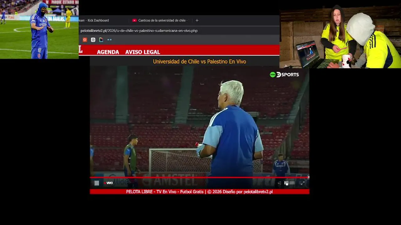
Task: Click the PELOTA LIBRE footer banner text
Action: coord(199,192)
